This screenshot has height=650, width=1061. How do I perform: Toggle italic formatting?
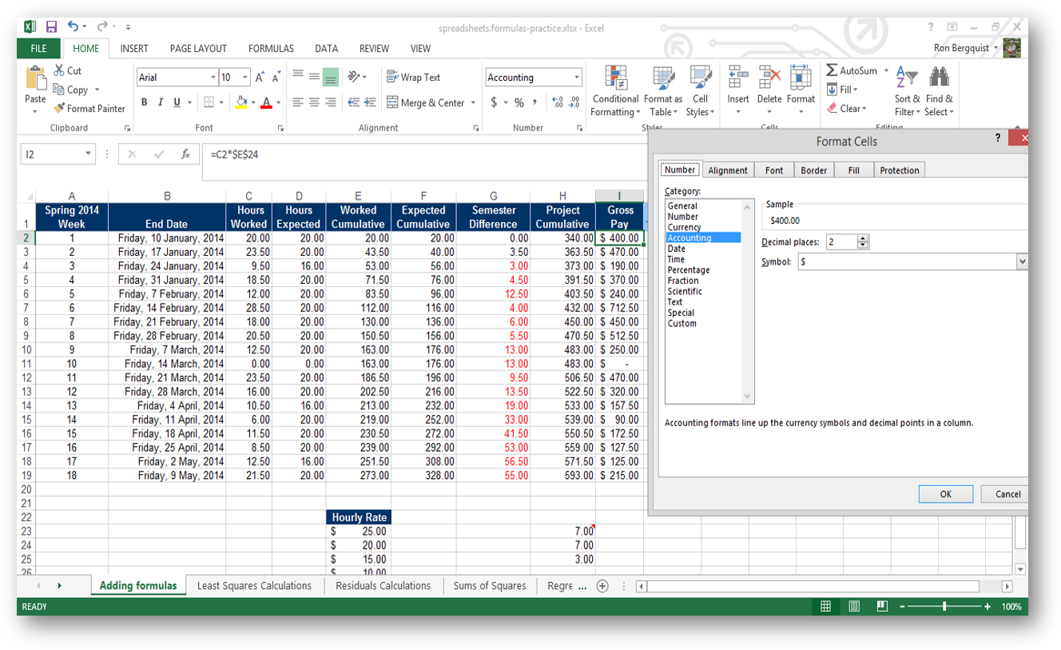161,102
